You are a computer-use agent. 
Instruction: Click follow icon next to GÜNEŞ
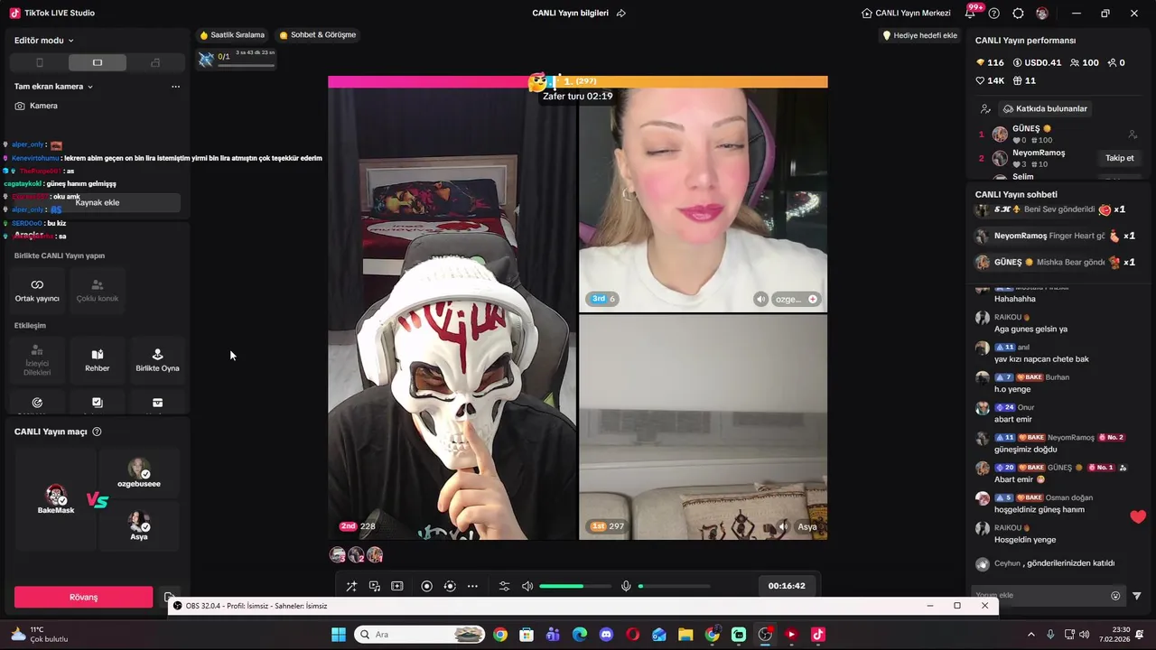coord(1133,135)
